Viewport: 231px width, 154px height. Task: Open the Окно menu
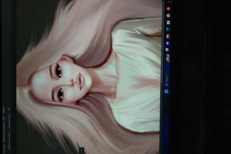(x=4, y=119)
